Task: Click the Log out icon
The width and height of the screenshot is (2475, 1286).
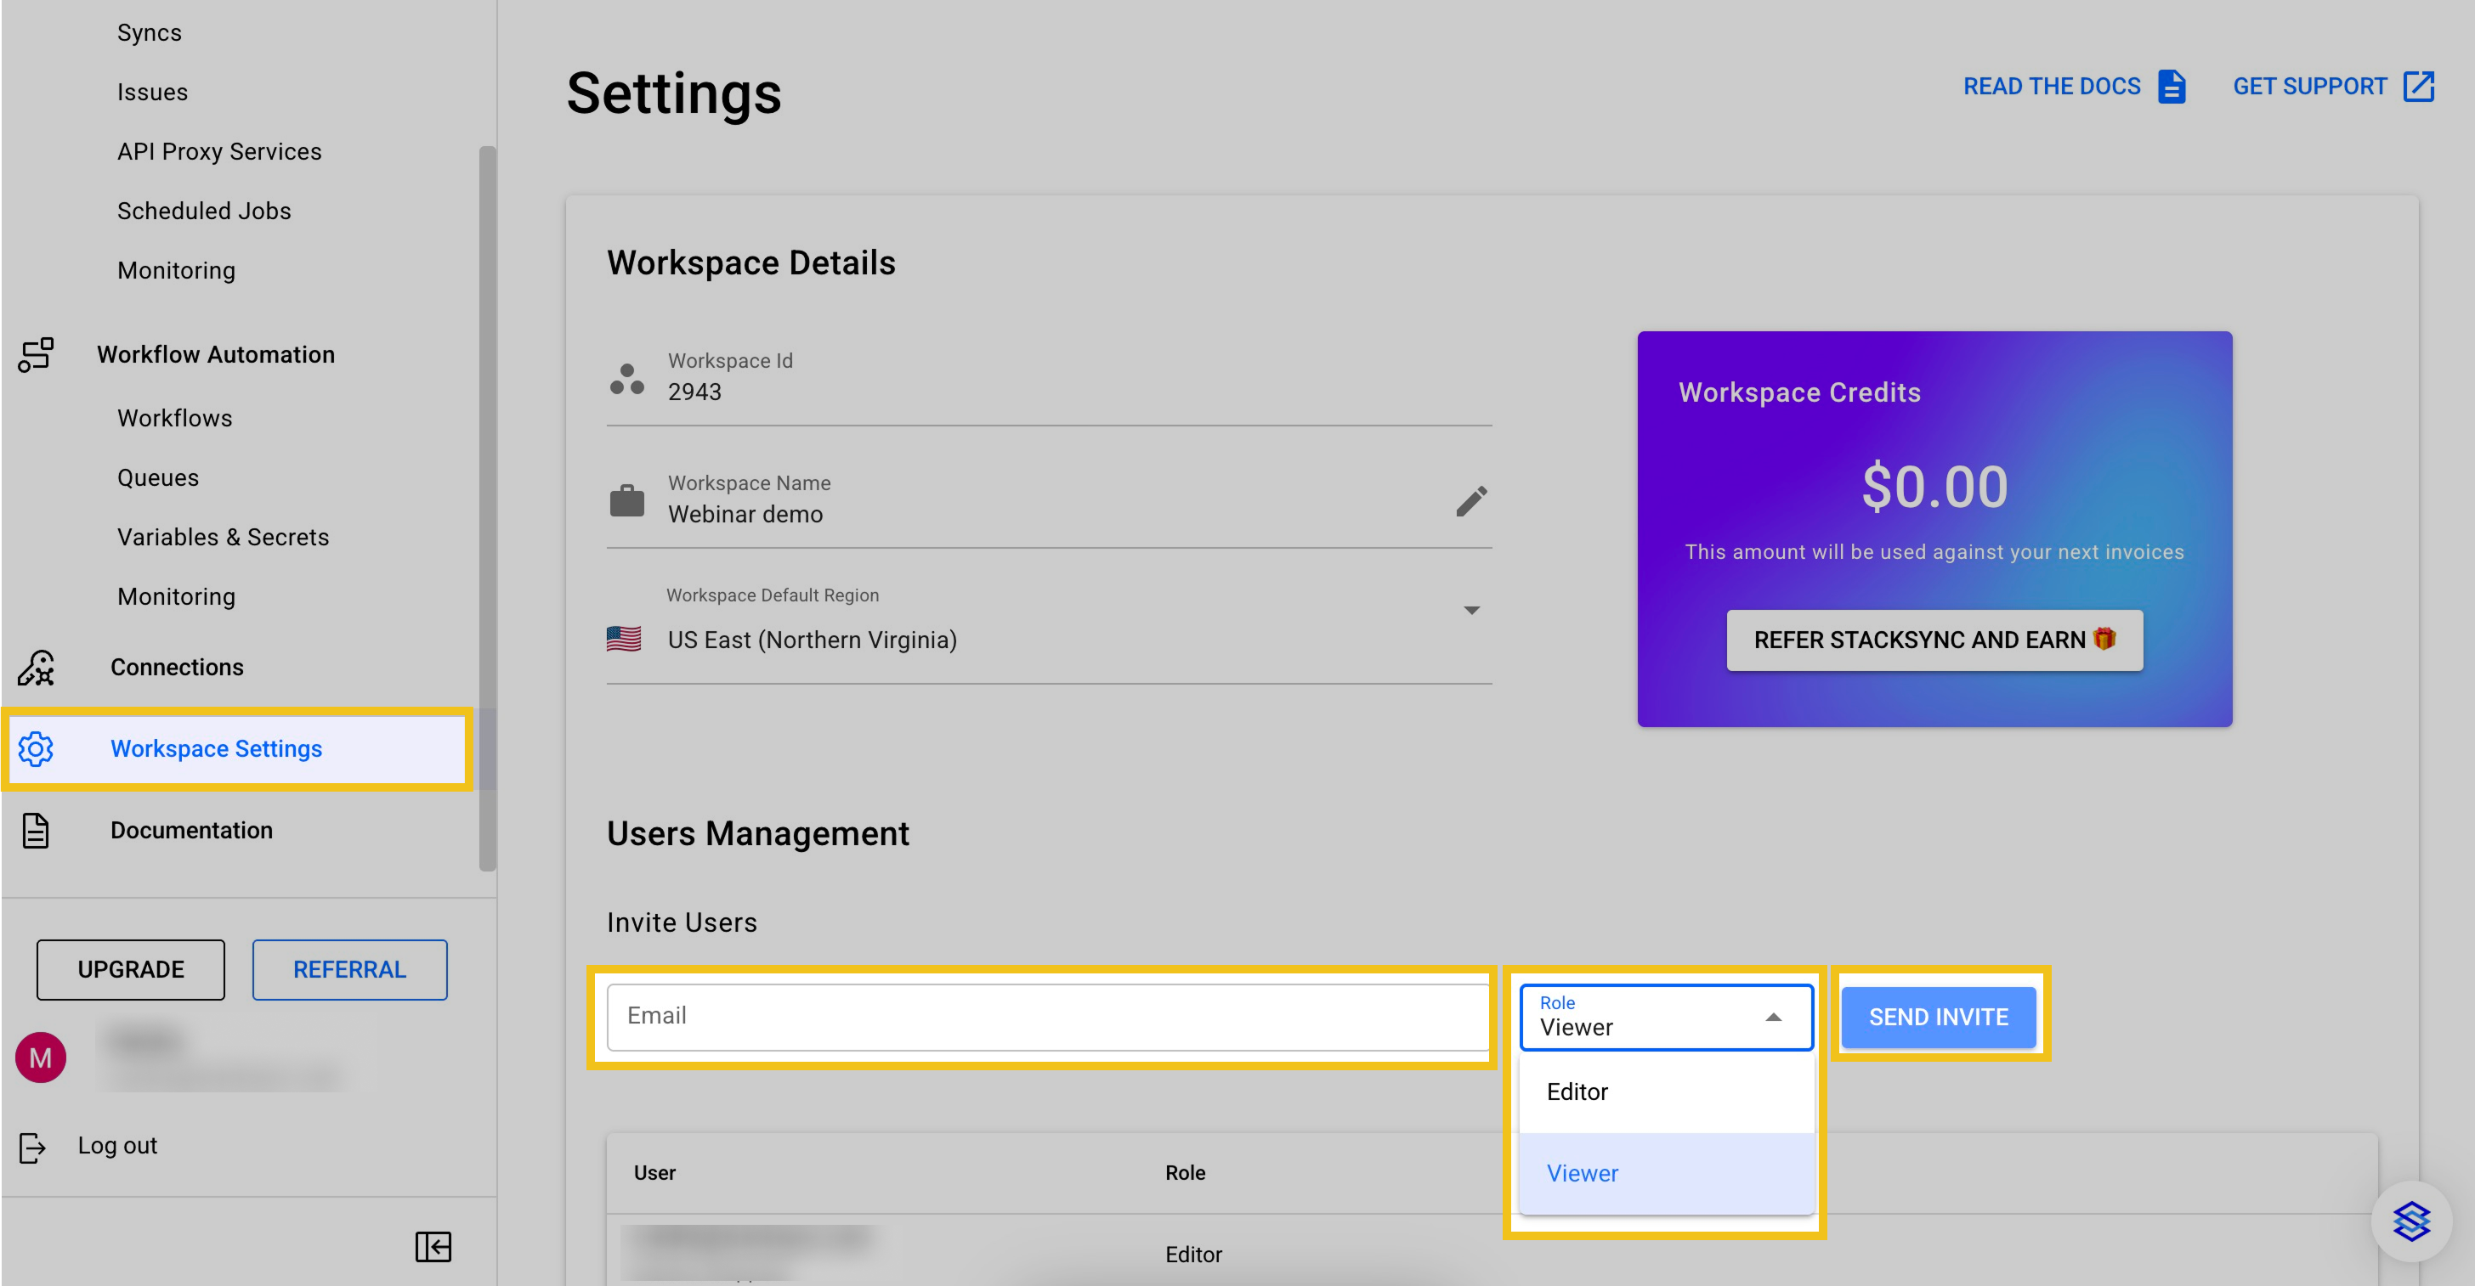Action: point(31,1147)
